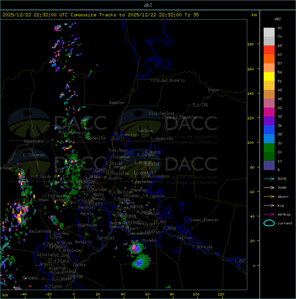This screenshot has width=296, height=299.
Task: Click the 'L_Asuncion' place label
Action: pyautogui.click(x=162, y=138)
